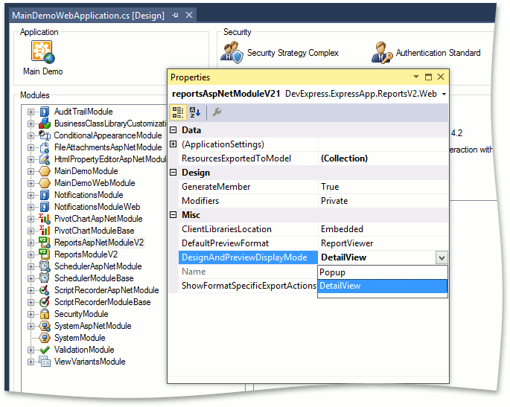Click the NotificationsModule icon
This screenshot has width=510, height=407.
[45, 195]
